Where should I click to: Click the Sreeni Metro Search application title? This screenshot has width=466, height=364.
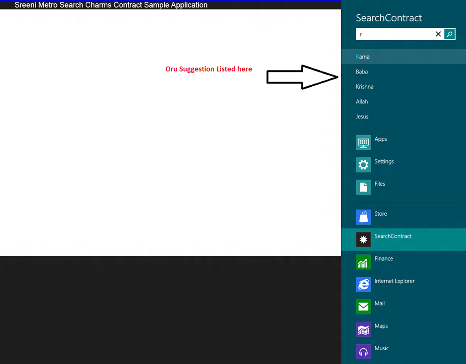pos(111,5)
